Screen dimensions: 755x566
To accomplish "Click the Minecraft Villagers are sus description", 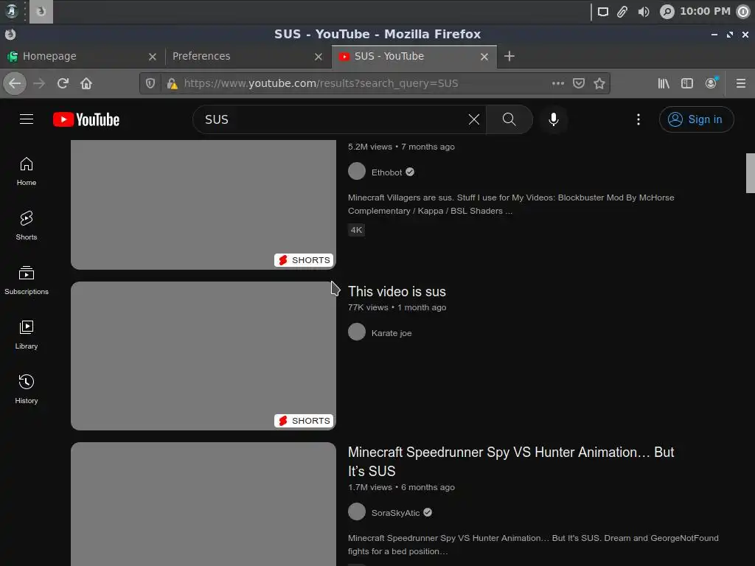I will (x=511, y=204).
